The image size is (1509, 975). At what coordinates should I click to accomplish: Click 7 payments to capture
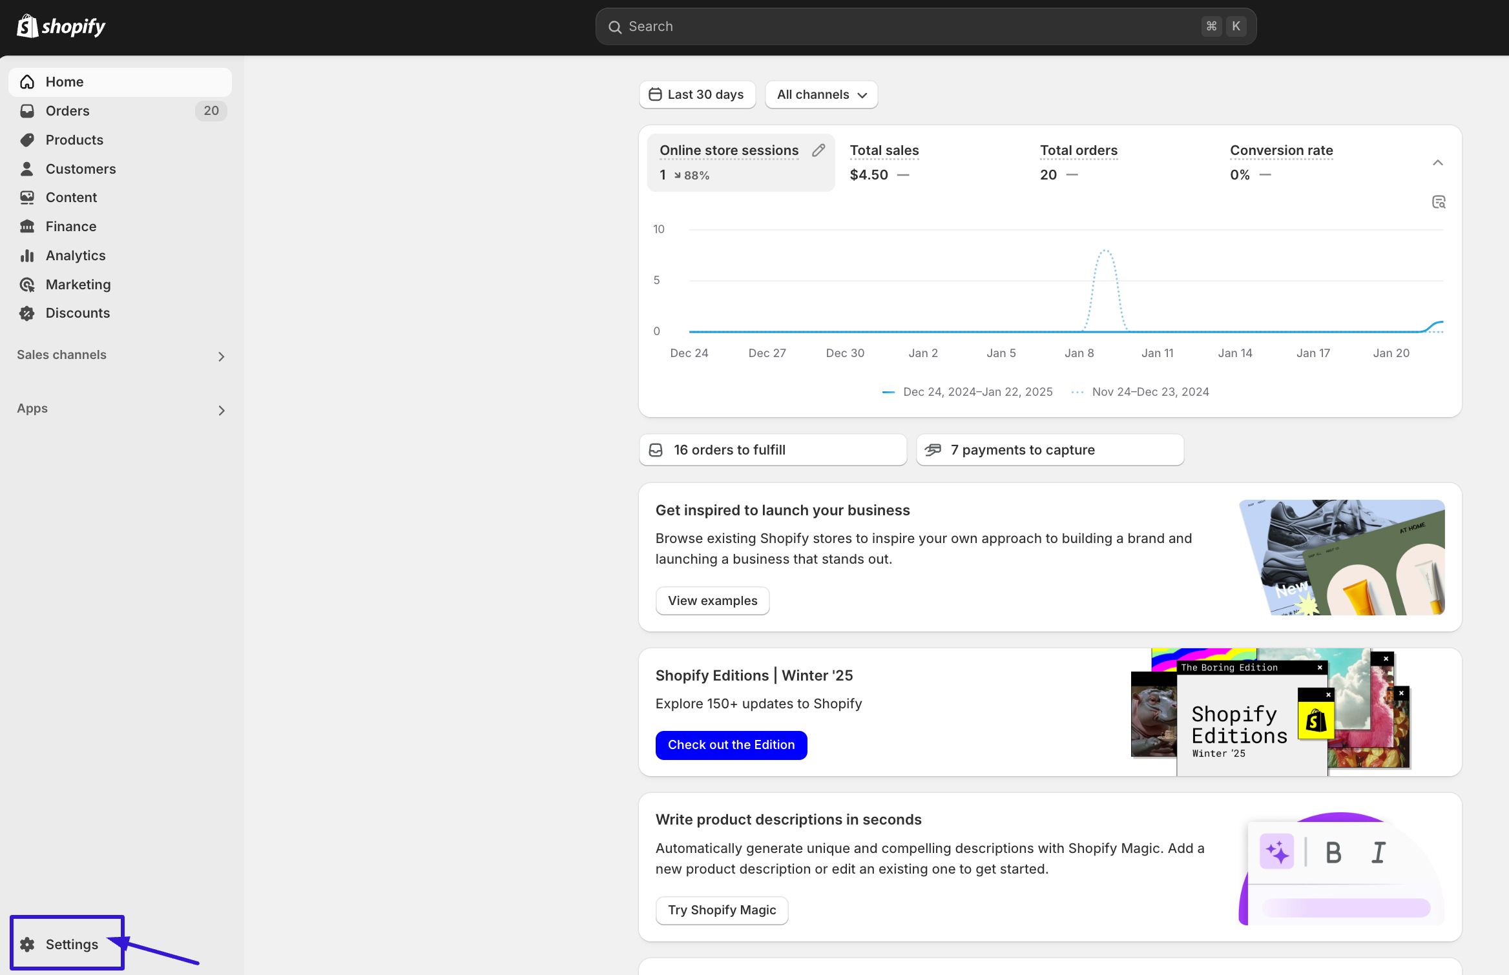(x=1050, y=450)
